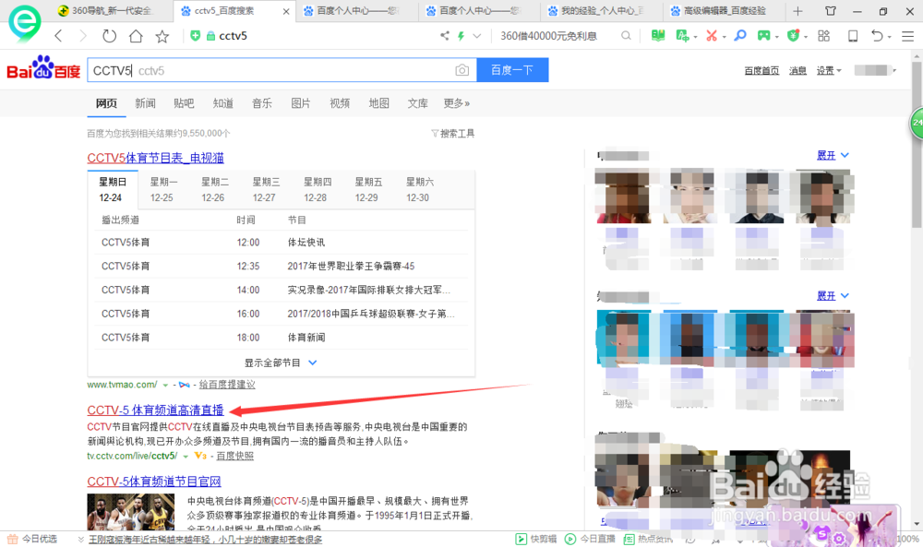Click the shirt skin-change icon

click(x=831, y=10)
